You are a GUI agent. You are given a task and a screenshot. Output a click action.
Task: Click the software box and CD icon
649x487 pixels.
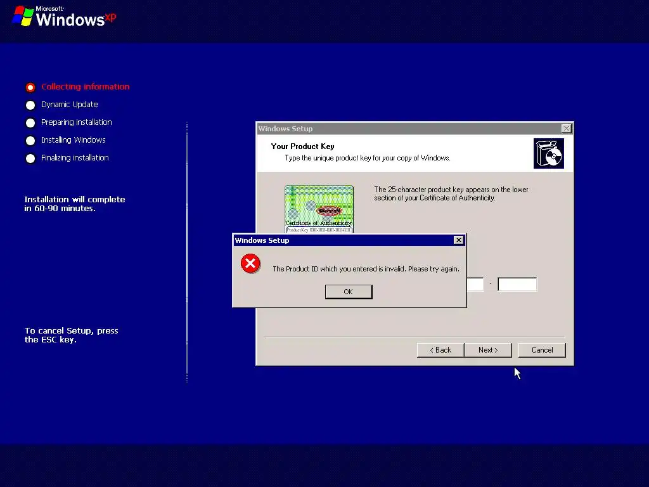pyautogui.click(x=548, y=153)
